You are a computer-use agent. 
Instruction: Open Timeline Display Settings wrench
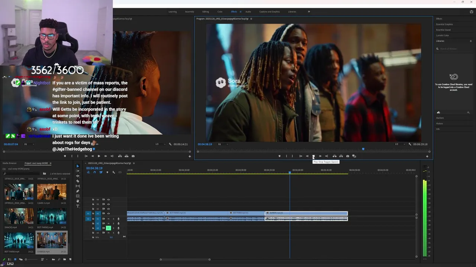click(114, 172)
